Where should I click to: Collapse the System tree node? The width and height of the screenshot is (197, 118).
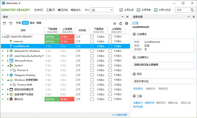8,66
